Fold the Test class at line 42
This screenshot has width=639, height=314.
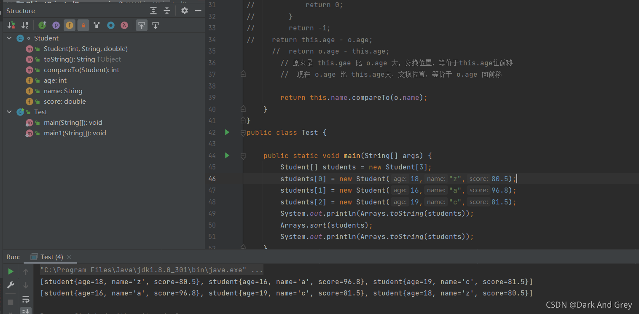[243, 133]
